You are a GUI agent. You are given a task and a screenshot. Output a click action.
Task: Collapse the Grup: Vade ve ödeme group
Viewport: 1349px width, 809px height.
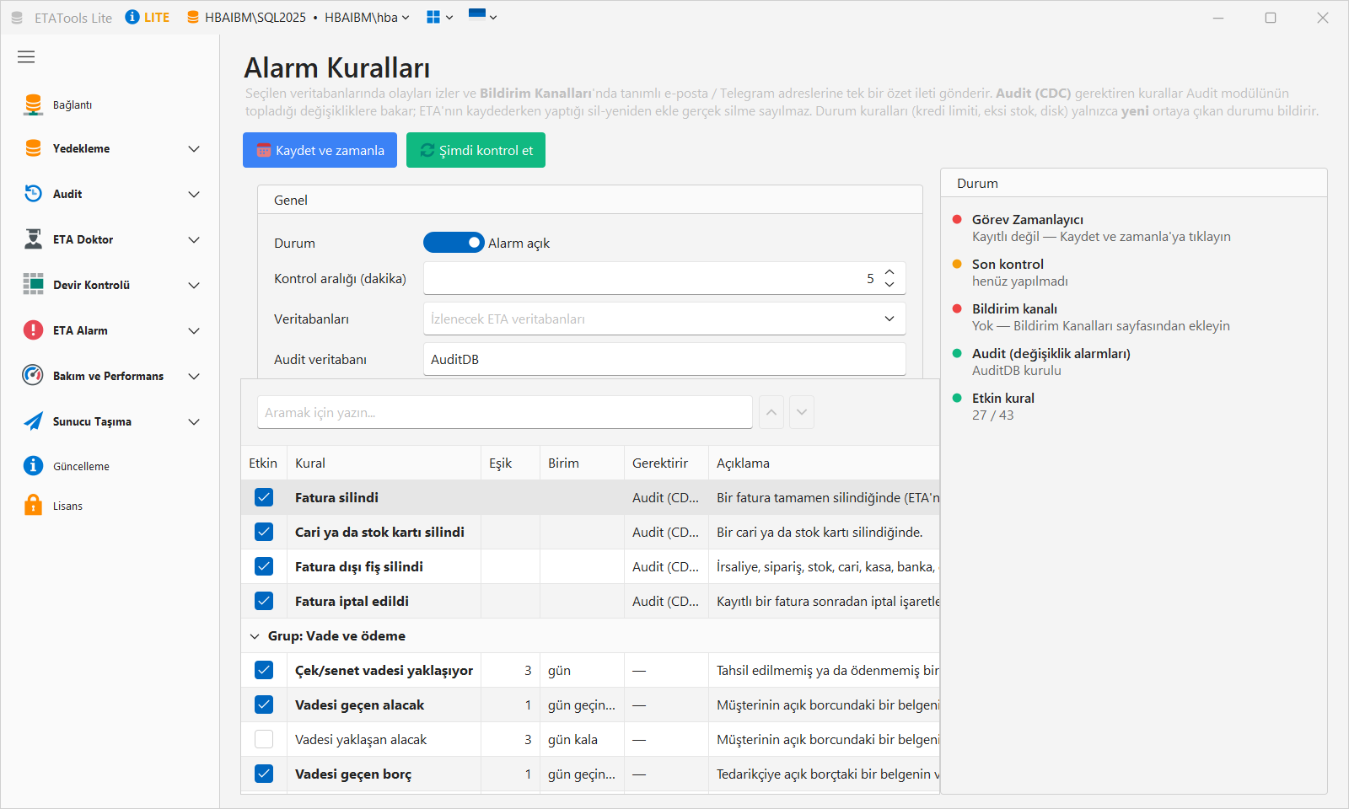point(255,636)
